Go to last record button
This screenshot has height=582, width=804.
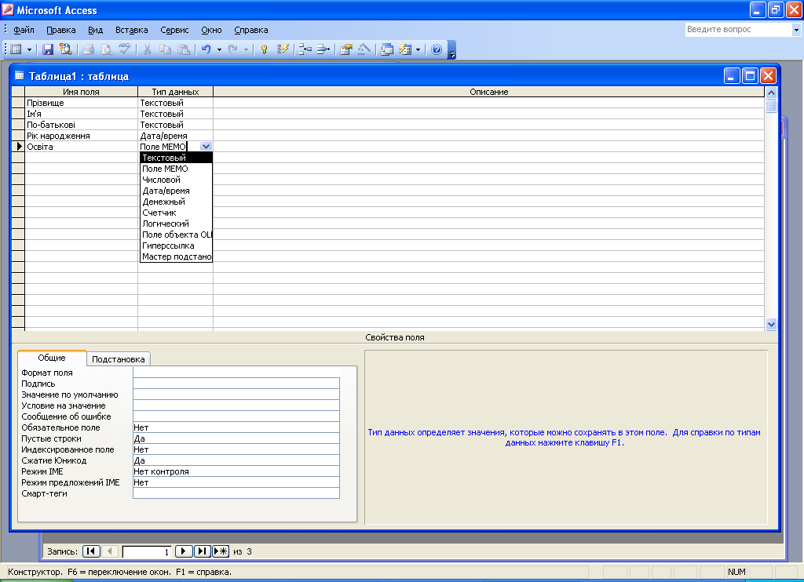click(x=202, y=551)
